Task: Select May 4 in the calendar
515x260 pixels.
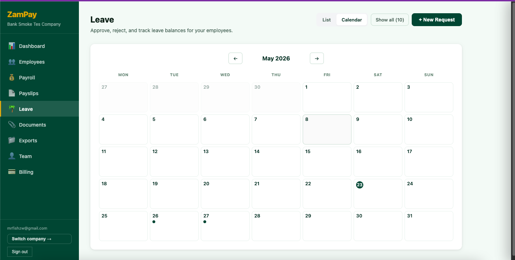Action: pyautogui.click(x=123, y=129)
